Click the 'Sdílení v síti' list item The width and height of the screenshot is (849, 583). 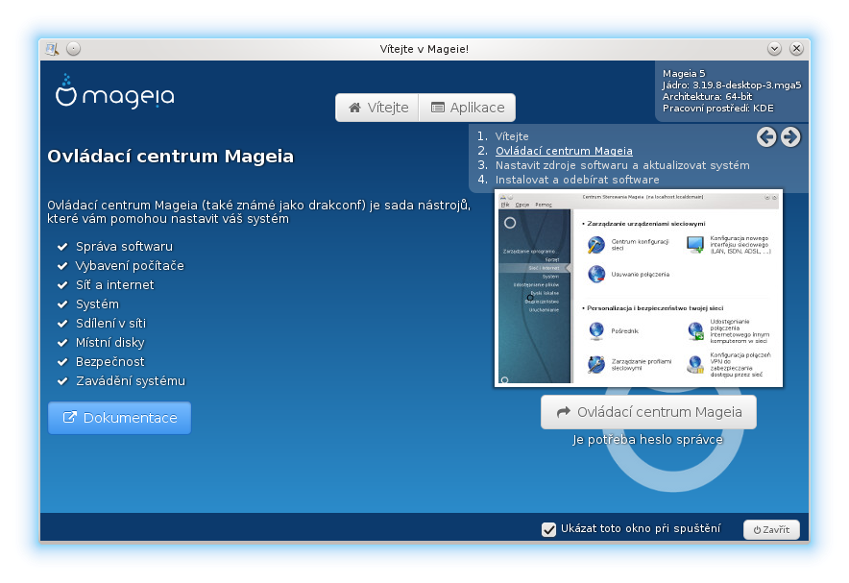pos(111,323)
